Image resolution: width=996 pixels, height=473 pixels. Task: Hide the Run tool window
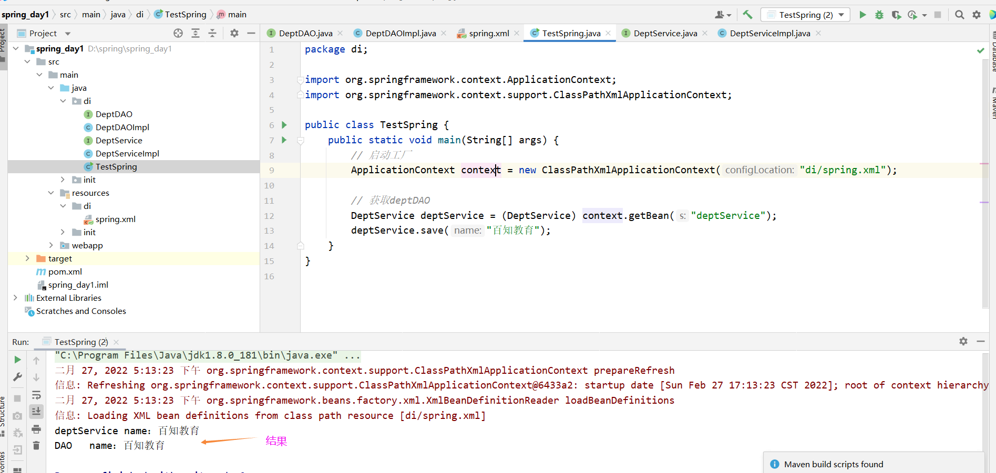[981, 341]
